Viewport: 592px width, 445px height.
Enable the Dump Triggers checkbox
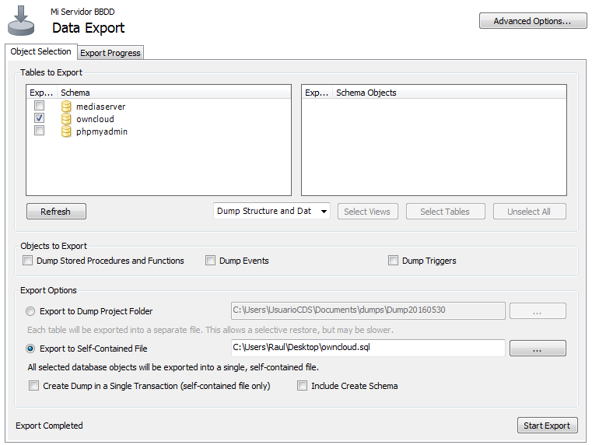(x=394, y=261)
